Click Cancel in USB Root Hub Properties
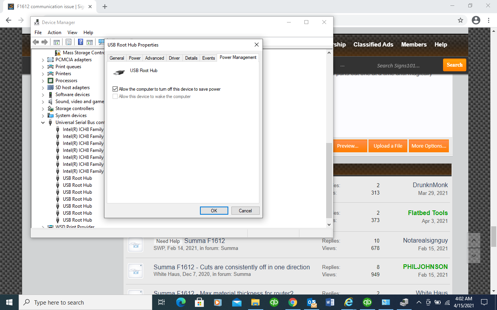This screenshot has height=310, width=497. pos(245,211)
